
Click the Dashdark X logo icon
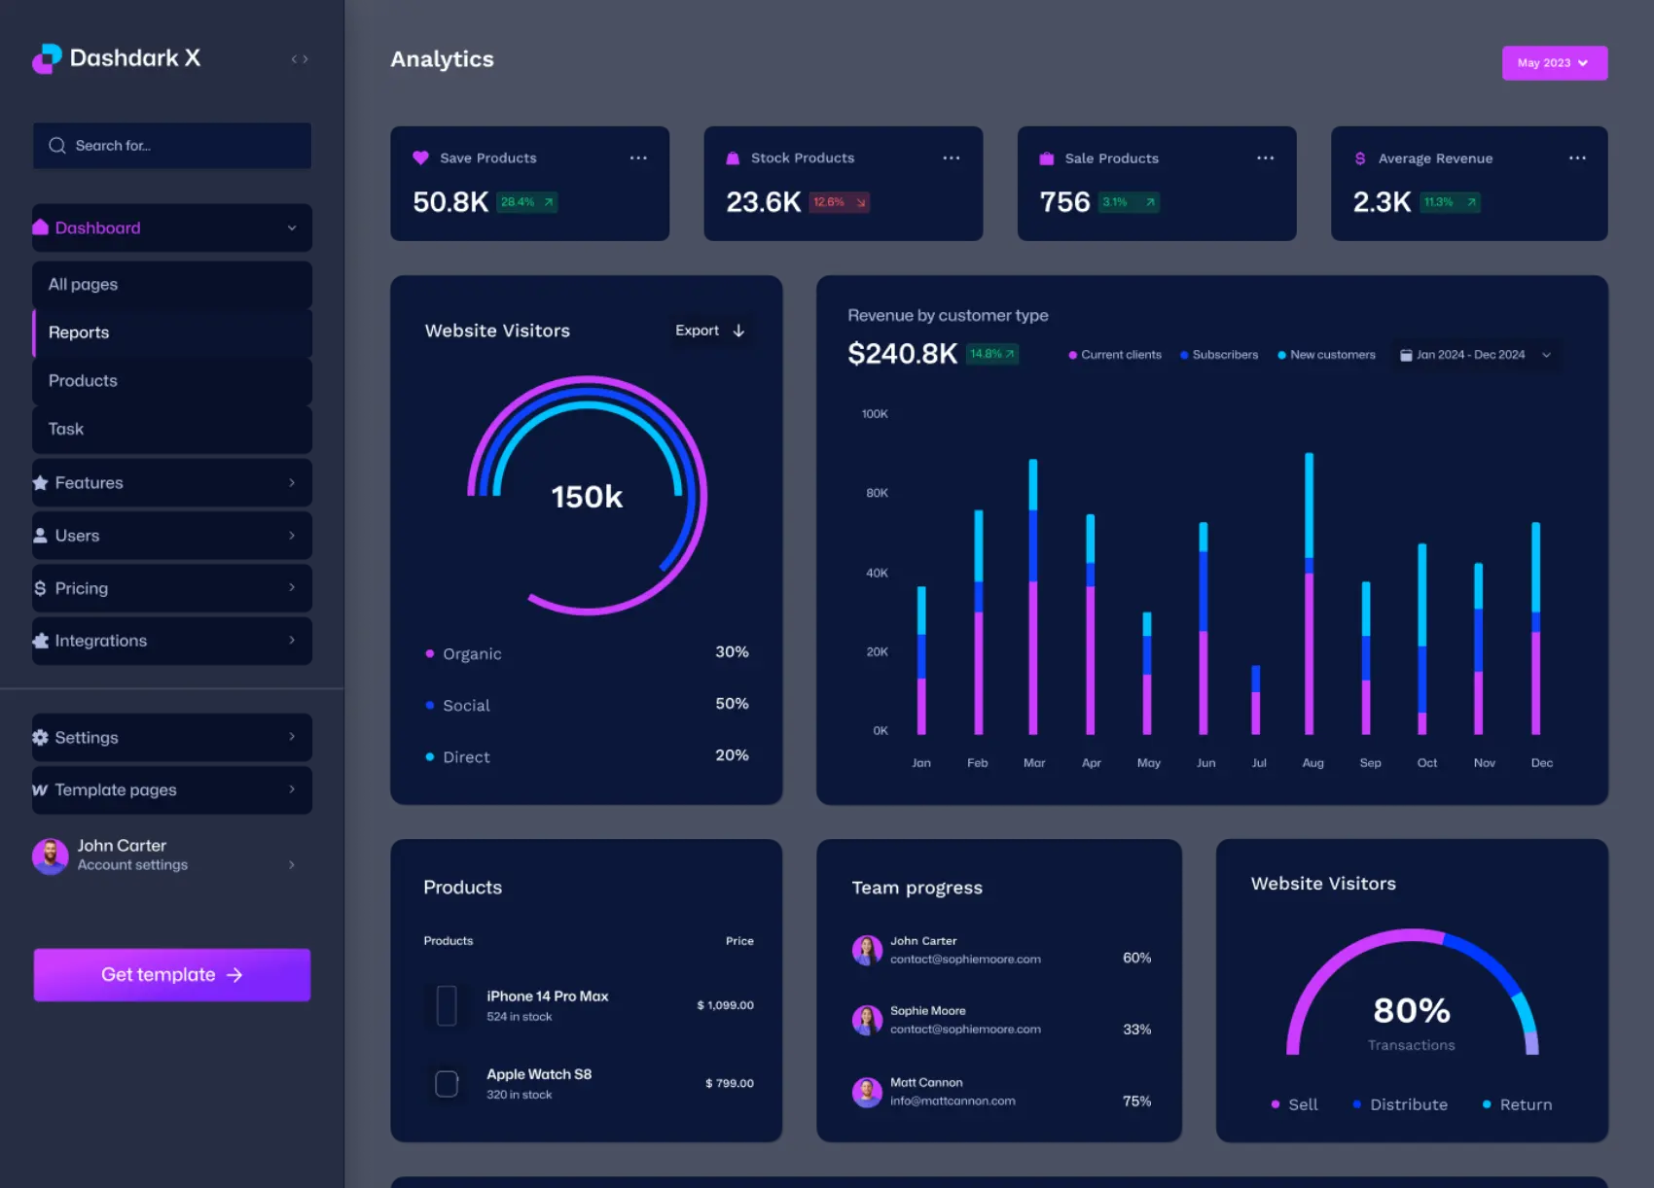pyautogui.click(x=47, y=58)
